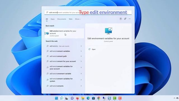
Task: Open the Snagit 'S' taskbar icon
Action: 109,98
